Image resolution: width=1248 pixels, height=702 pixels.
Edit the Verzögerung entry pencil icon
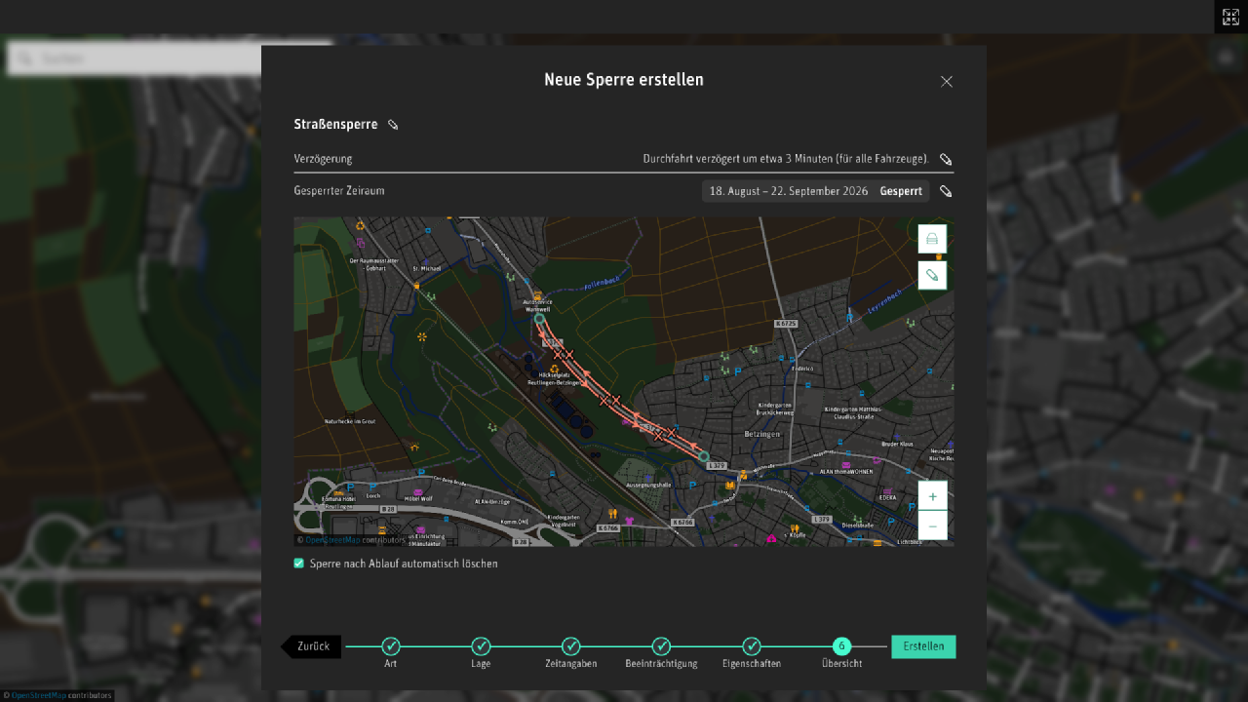[946, 159]
